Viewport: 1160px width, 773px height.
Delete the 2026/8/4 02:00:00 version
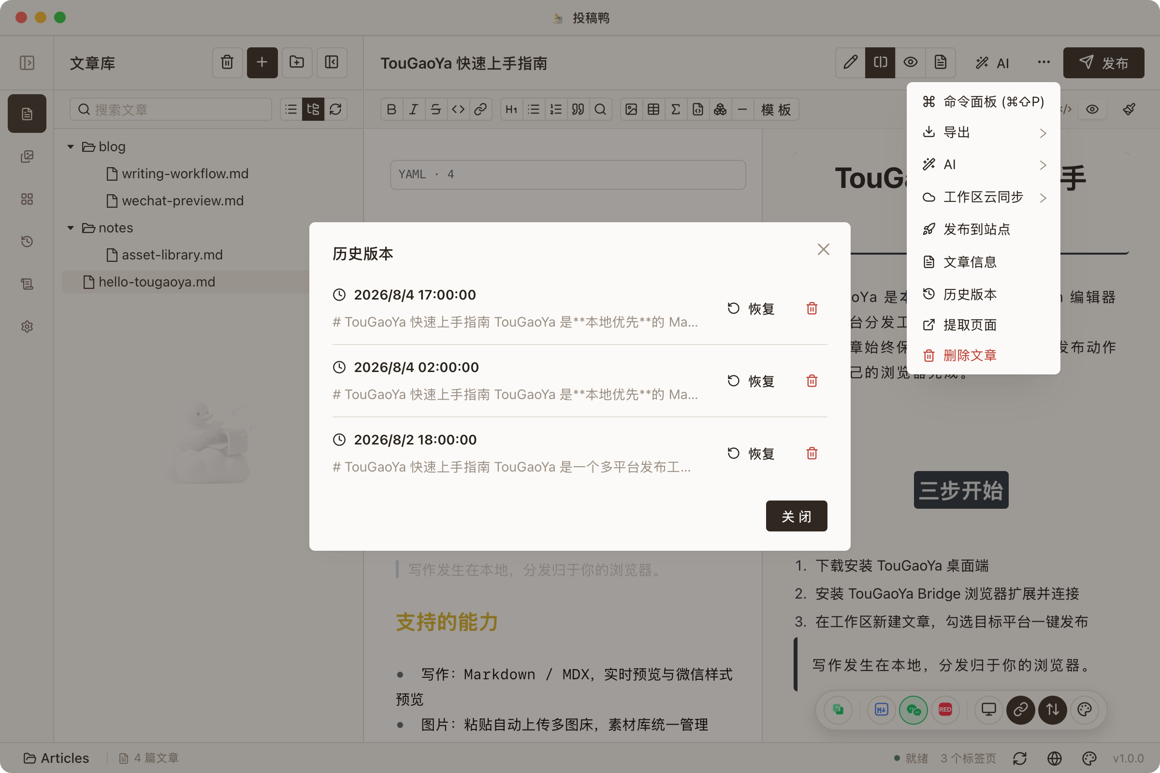coord(812,381)
